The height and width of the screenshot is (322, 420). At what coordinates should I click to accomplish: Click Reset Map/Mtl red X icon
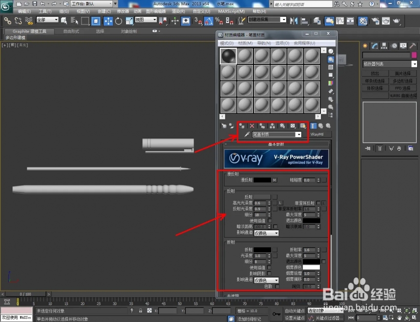[252, 126]
